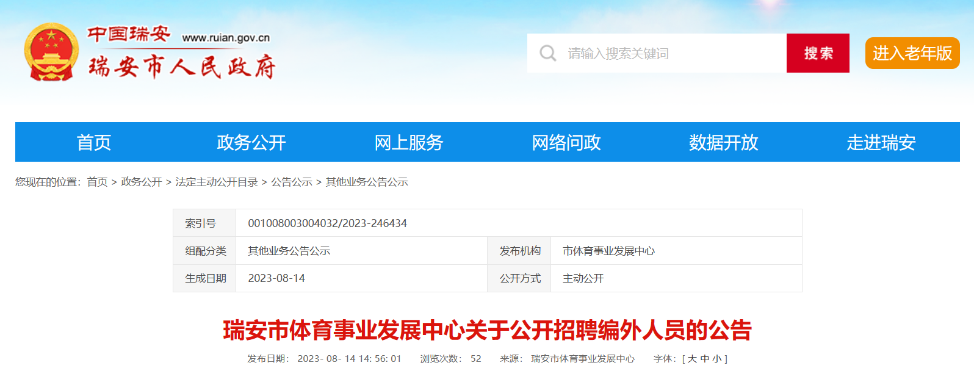Open the 政务公开 nav tab
The image size is (974, 368).
point(251,142)
